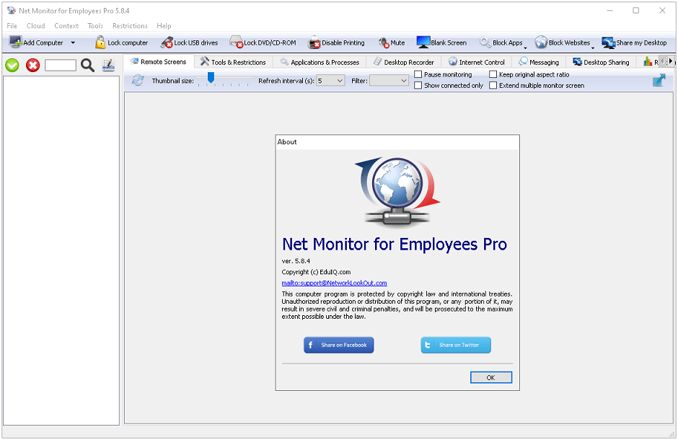The image size is (678, 440).
Task: Open the Refresh interval dropdown
Action: [330, 80]
